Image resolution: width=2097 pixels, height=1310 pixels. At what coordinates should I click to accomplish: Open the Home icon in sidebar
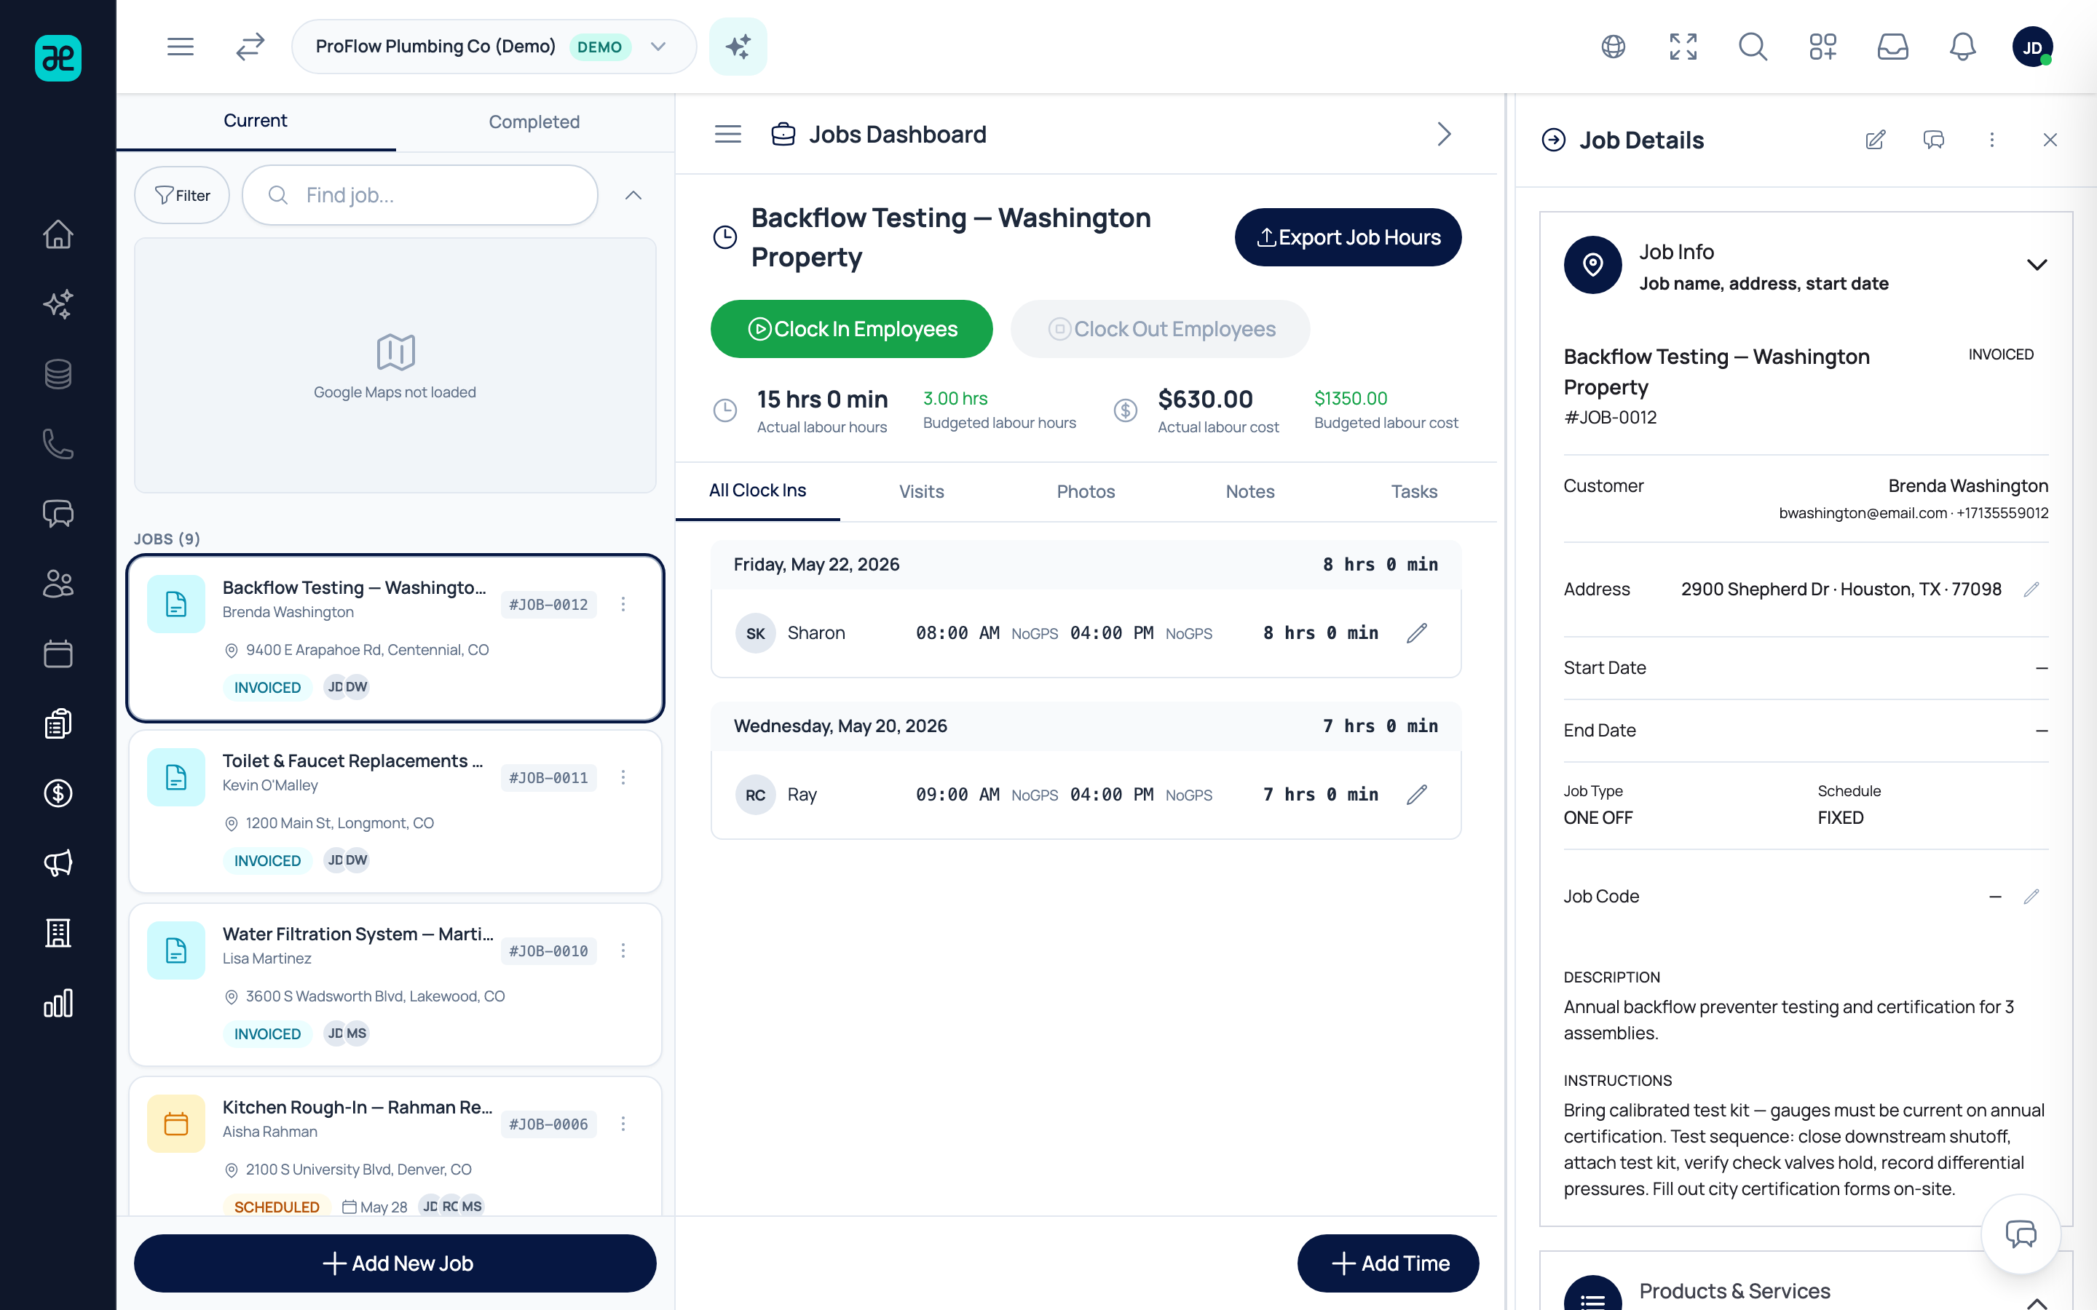(x=58, y=234)
